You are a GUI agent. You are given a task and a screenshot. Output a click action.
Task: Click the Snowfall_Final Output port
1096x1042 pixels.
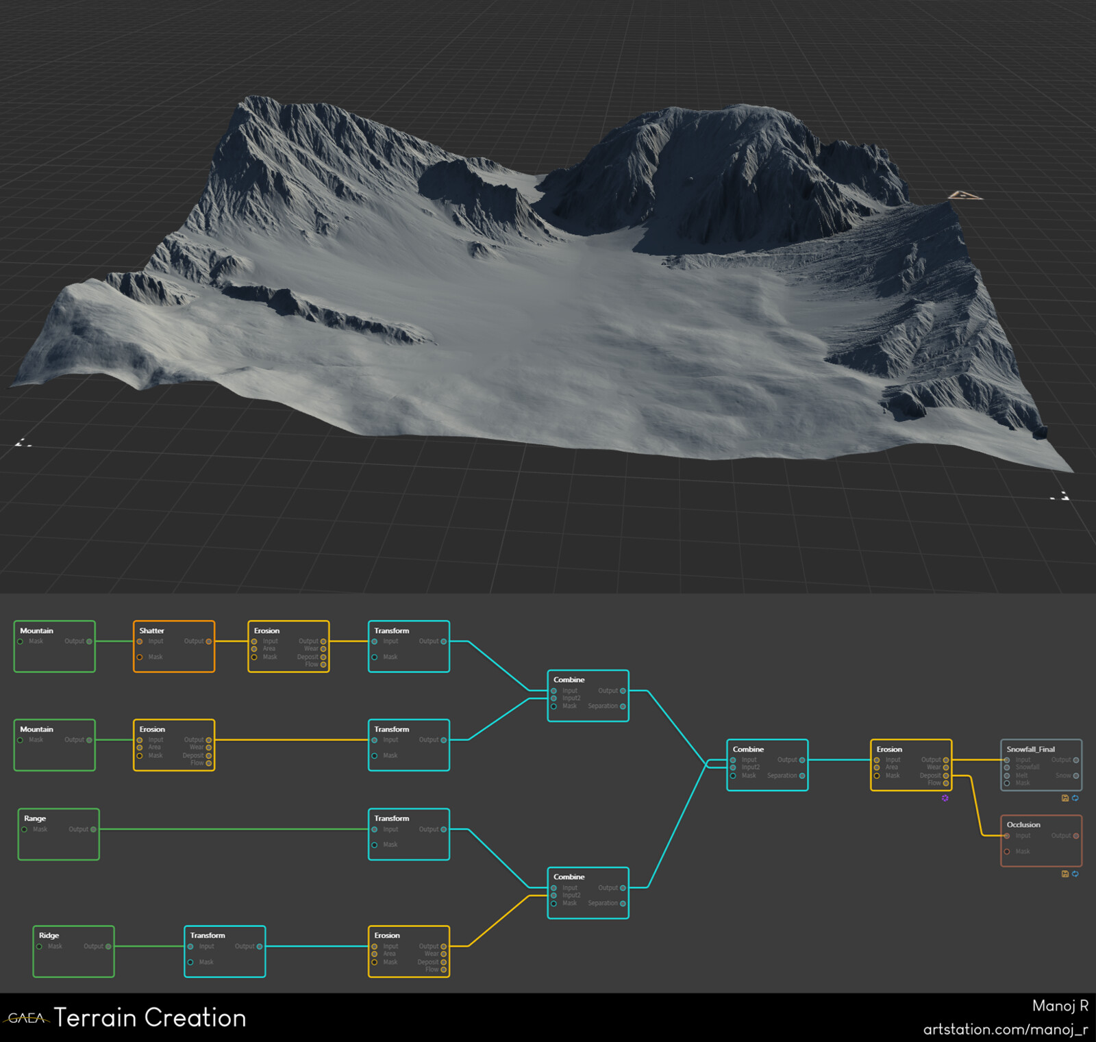coord(1076,760)
